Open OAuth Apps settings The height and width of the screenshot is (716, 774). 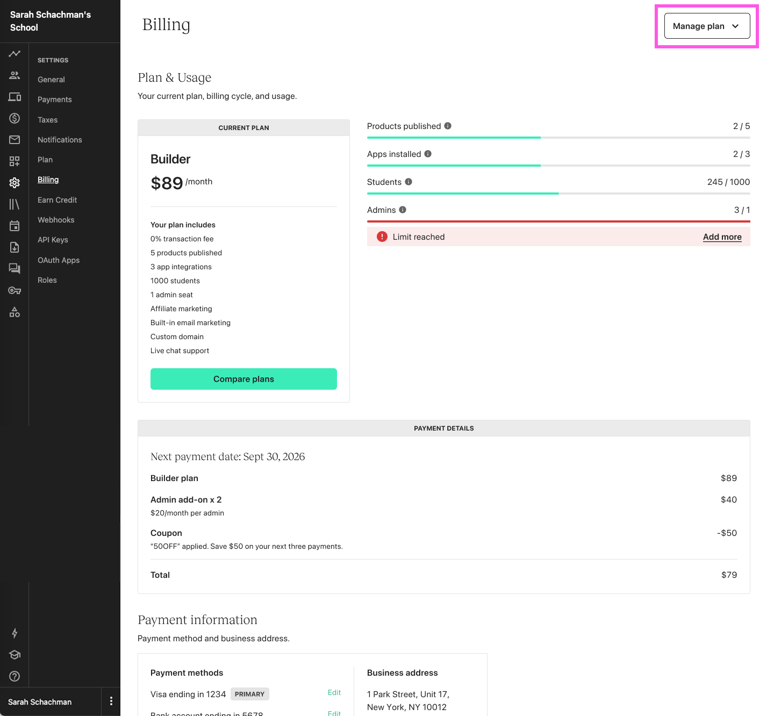pyautogui.click(x=59, y=260)
